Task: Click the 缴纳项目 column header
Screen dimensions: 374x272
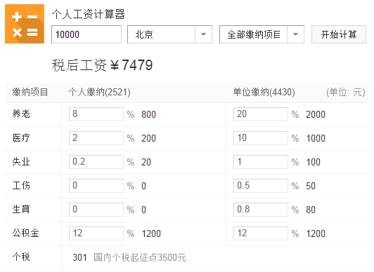Action: [x=30, y=93]
